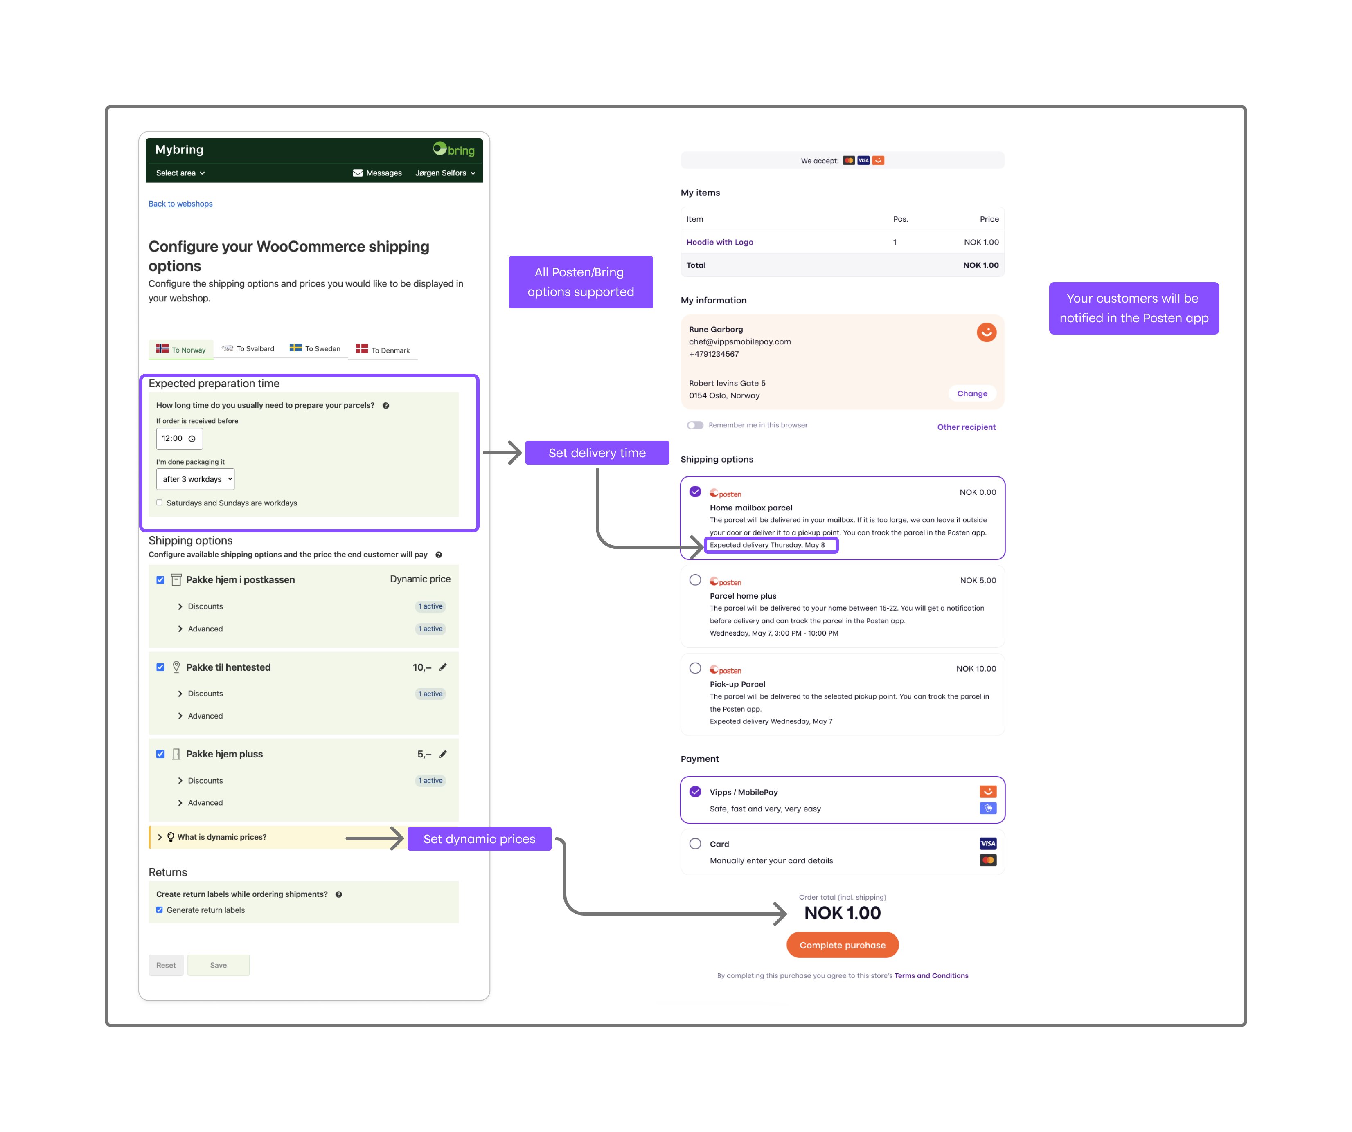Open the Back to webshops link
The width and height of the screenshot is (1352, 1132).
180,203
